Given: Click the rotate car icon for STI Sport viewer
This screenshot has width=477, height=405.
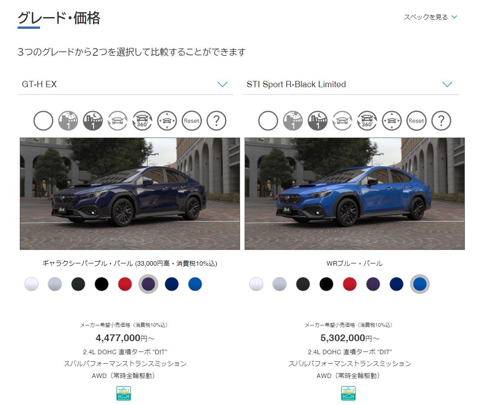Looking at the screenshot, I should click(342, 121).
